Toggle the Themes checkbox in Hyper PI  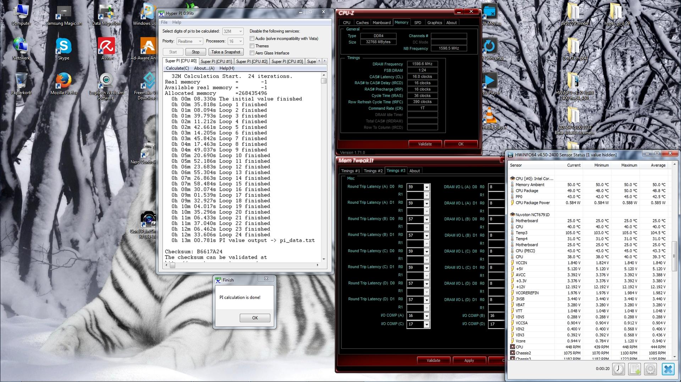(x=252, y=46)
